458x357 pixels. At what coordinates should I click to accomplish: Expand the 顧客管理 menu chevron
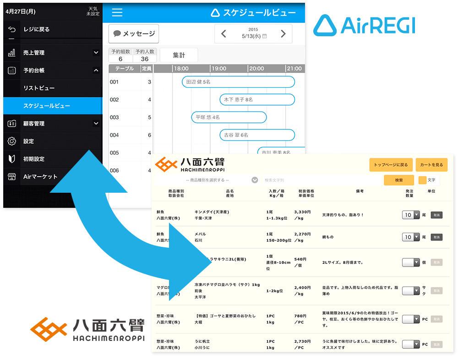click(x=96, y=123)
